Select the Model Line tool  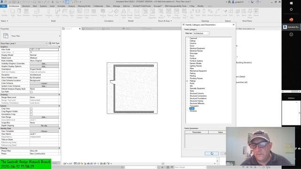coord(130,14)
